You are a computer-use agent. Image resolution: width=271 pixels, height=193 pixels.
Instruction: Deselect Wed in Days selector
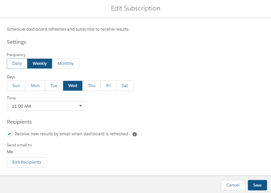tap(73, 86)
